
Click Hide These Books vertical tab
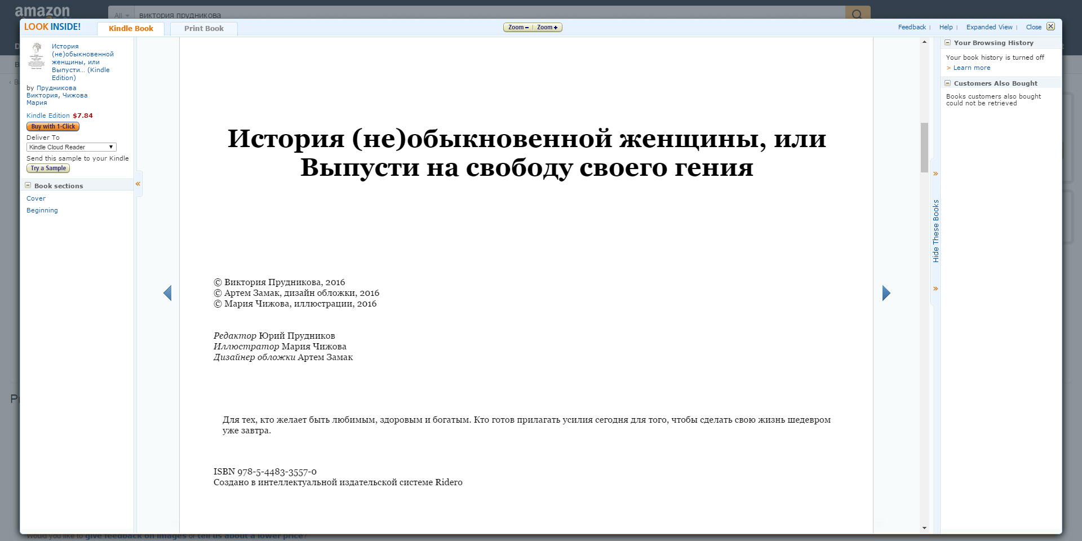pos(935,231)
